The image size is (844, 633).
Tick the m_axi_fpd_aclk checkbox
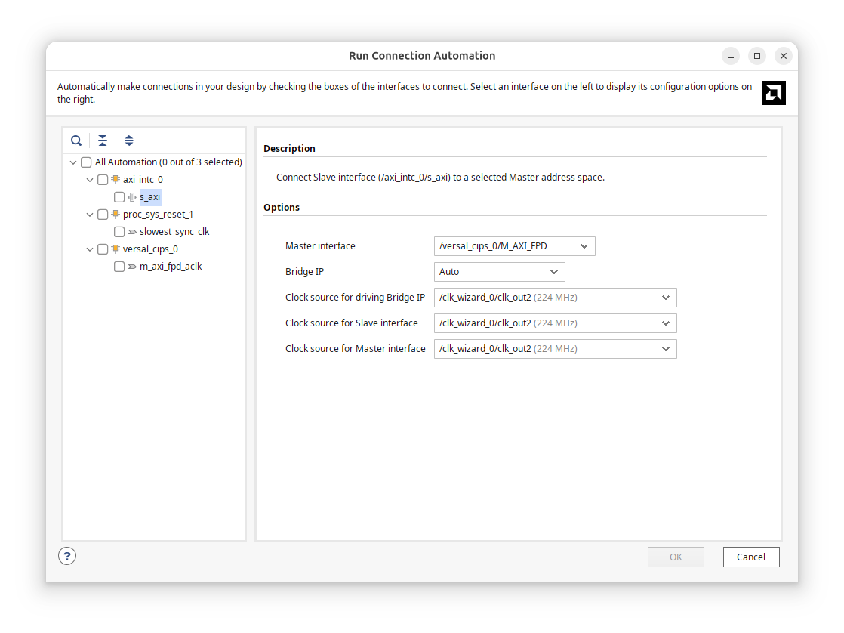point(119,267)
